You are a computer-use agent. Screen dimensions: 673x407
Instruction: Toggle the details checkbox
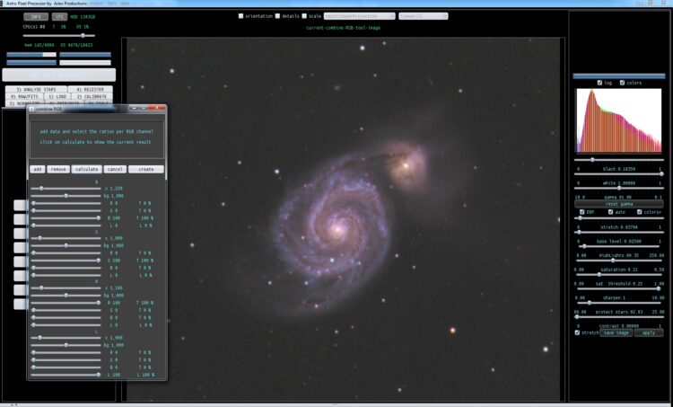[277, 16]
